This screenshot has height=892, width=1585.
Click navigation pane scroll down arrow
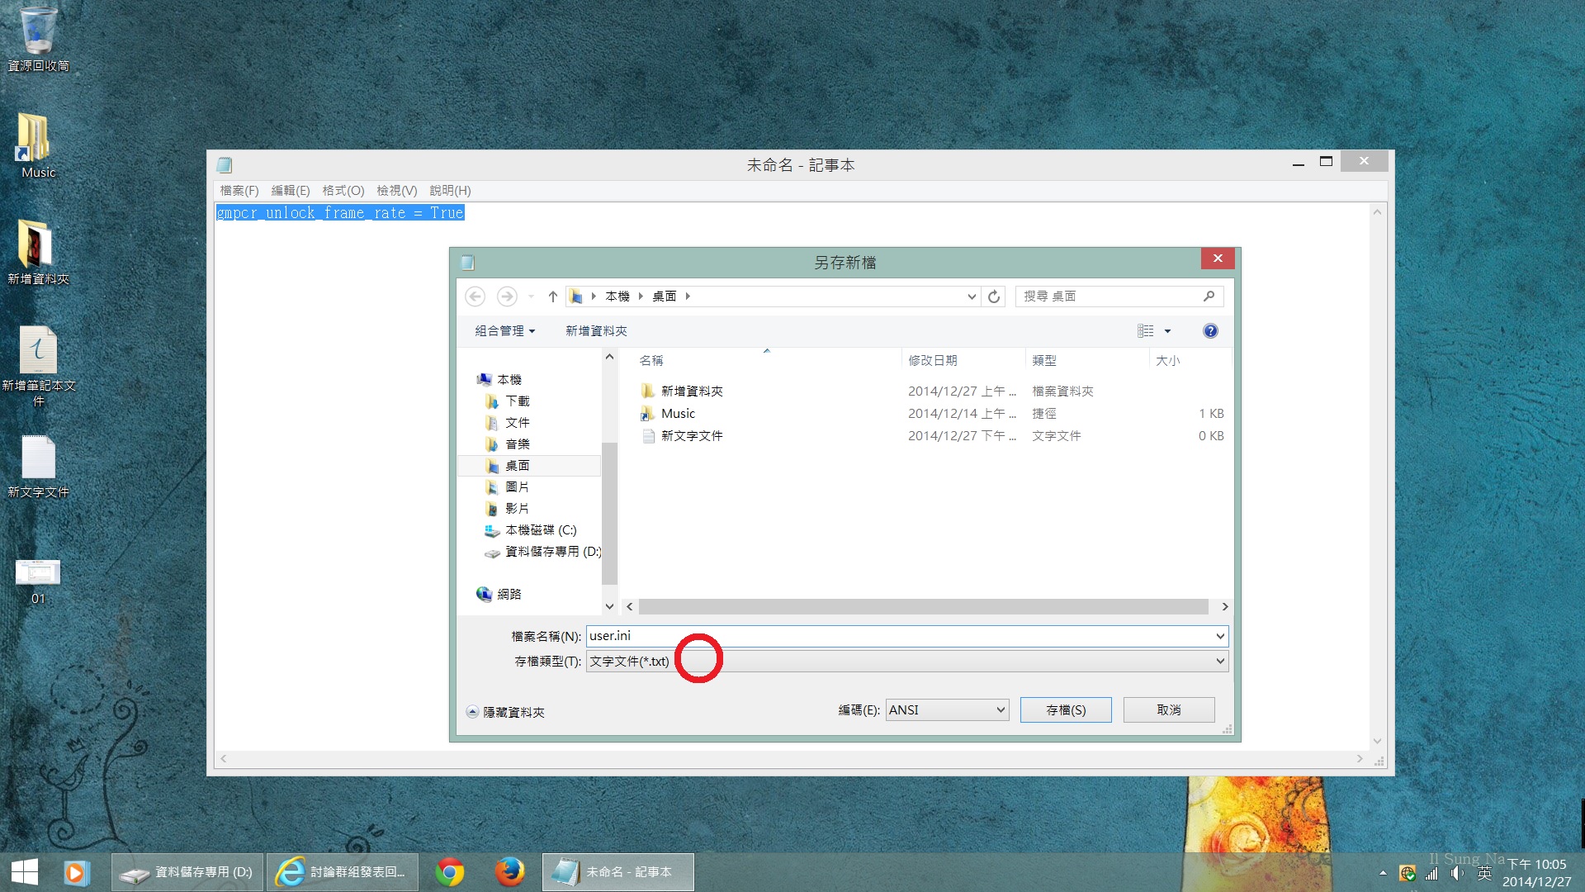(x=609, y=606)
